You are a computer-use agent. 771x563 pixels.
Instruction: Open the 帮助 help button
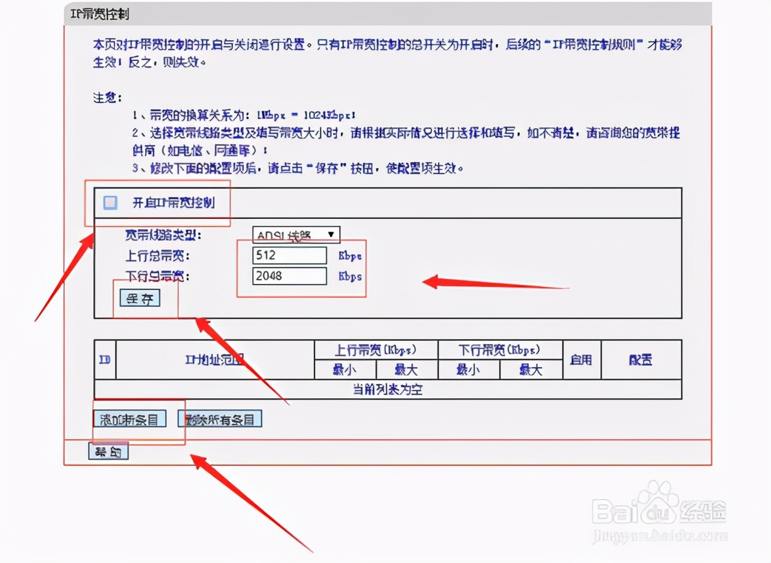(x=108, y=451)
